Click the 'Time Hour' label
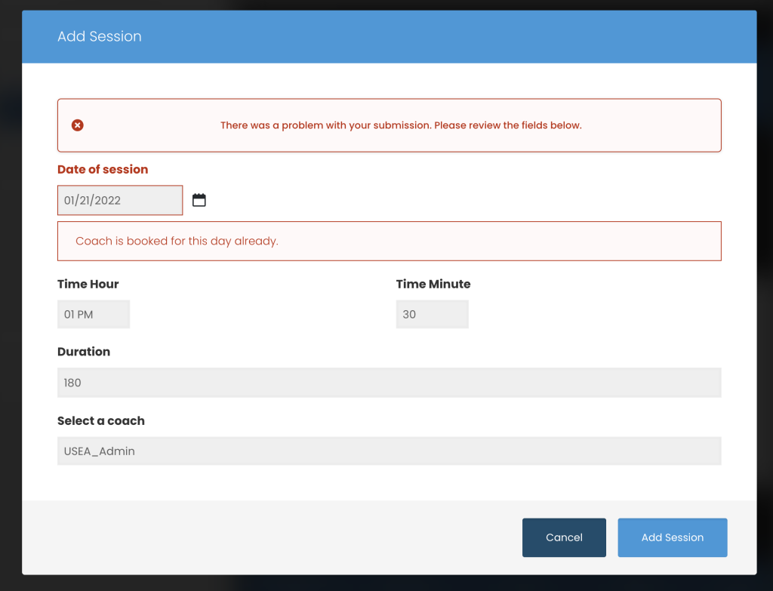 [88, 284]
